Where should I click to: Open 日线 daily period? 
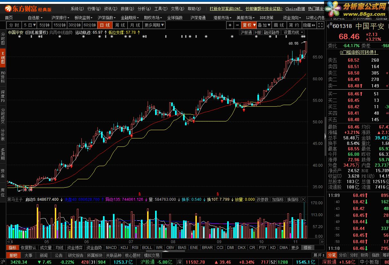(105, 25)
